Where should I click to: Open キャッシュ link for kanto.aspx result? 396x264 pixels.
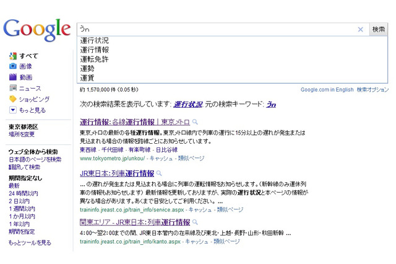[x=197, y=242]
